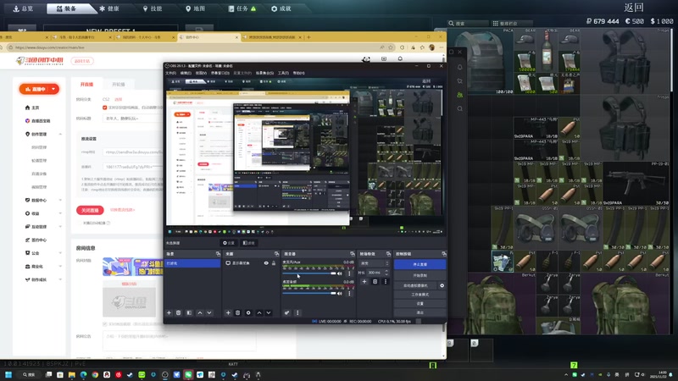
Task: Move OBS source down in list
Action: click(269, 312)
